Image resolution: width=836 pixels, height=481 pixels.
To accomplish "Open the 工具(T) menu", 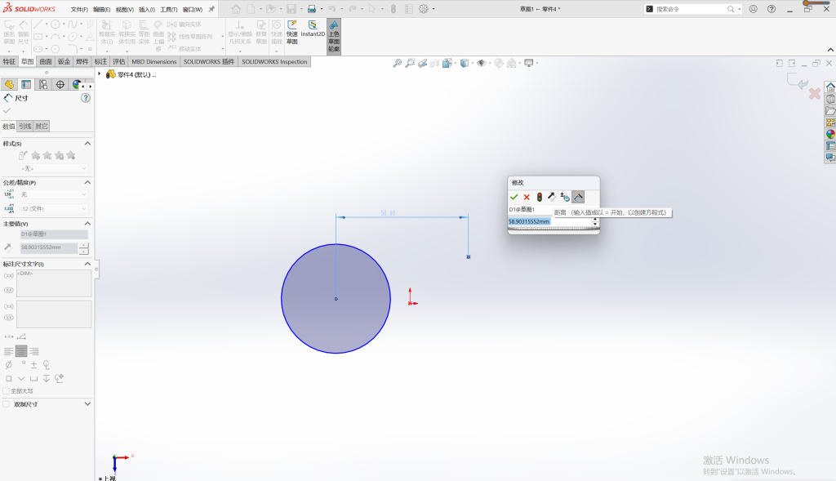I will point(168,10).
